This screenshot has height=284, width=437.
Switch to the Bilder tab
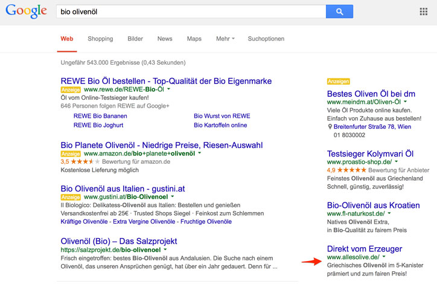pos(135,39)
